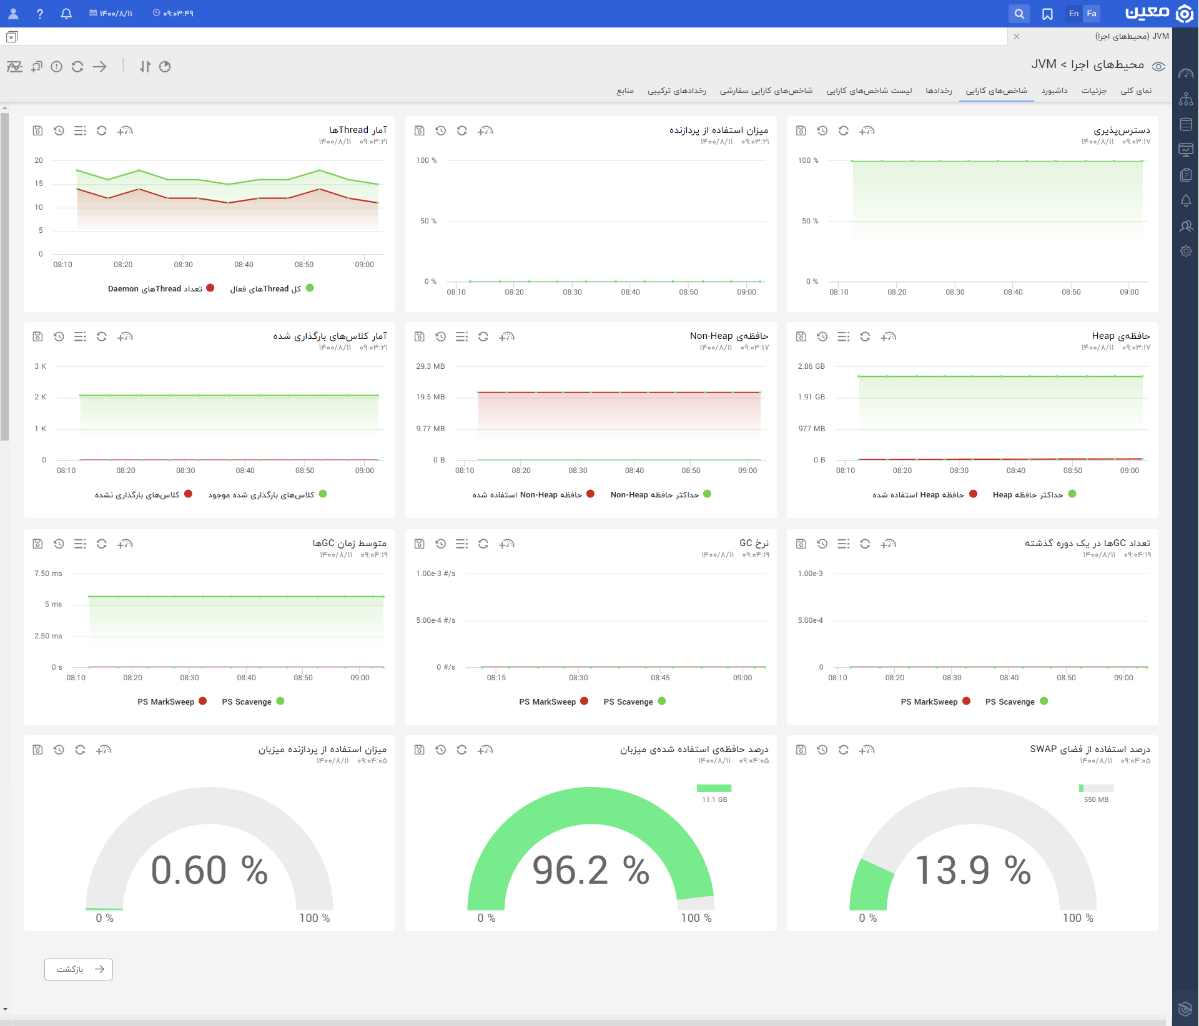Toggle حافظه Heap استفاده شده legend series
Screen dimensions: 1199x1026
coord(925,494)
